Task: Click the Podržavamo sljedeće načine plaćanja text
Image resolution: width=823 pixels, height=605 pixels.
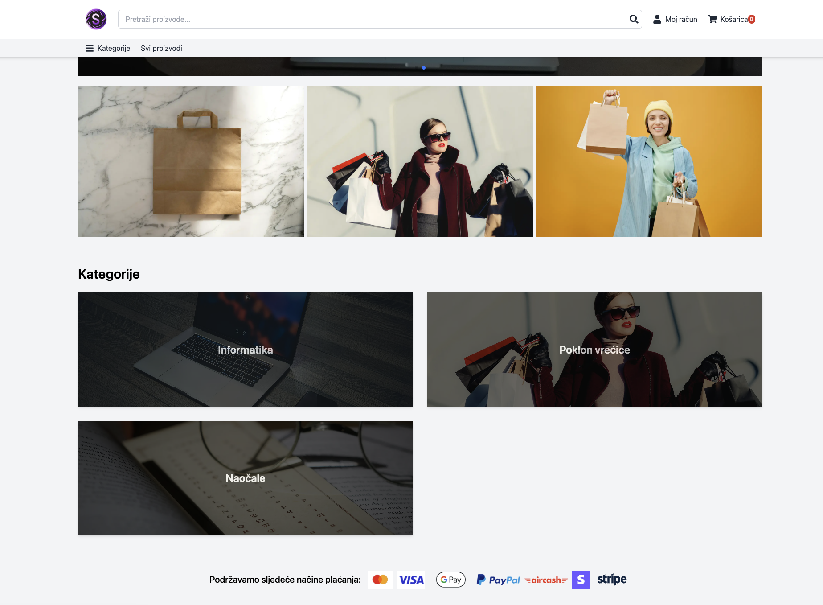Action: tap(285, 580)
